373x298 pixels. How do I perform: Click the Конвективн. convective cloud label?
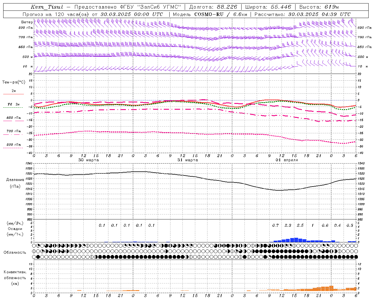pos(15,272)
